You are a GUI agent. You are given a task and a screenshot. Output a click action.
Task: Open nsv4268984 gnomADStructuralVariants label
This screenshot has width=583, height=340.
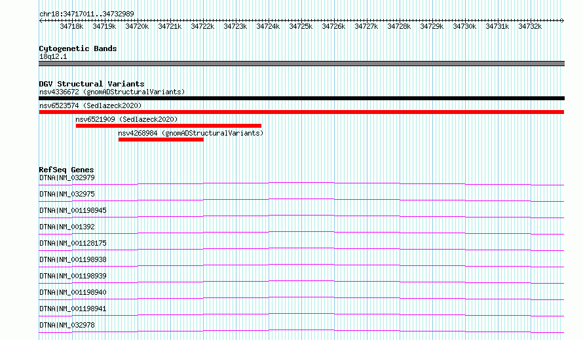(x=191, y=133)
